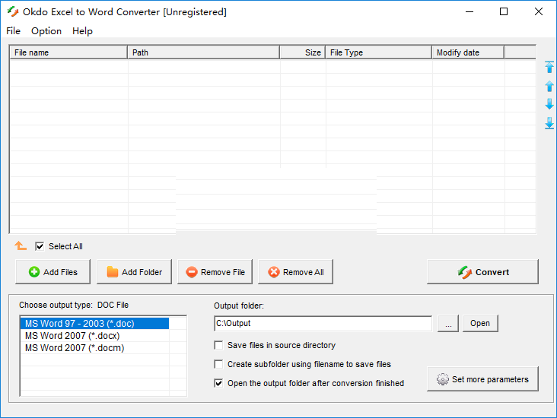Move selected file to bottom of list
The height and width of the screenshot is (418, 557).
549,123
